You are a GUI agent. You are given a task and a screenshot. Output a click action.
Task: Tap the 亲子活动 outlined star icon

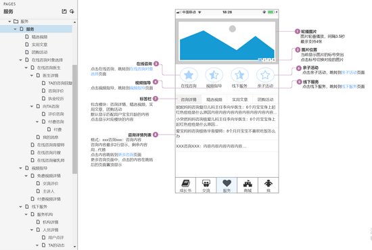click(x=265, y=75)
